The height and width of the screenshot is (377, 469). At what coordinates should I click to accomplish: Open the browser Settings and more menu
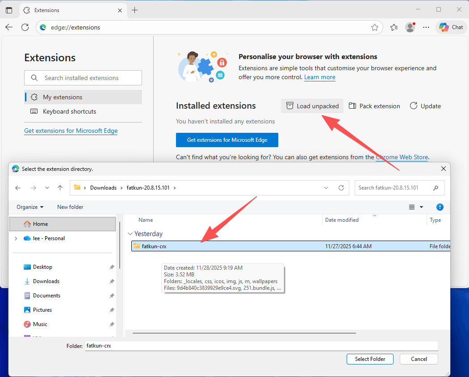(426, 27)
